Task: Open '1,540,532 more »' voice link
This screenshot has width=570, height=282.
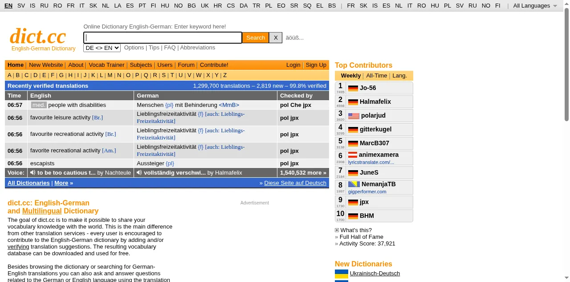Action: click(303, 172)
